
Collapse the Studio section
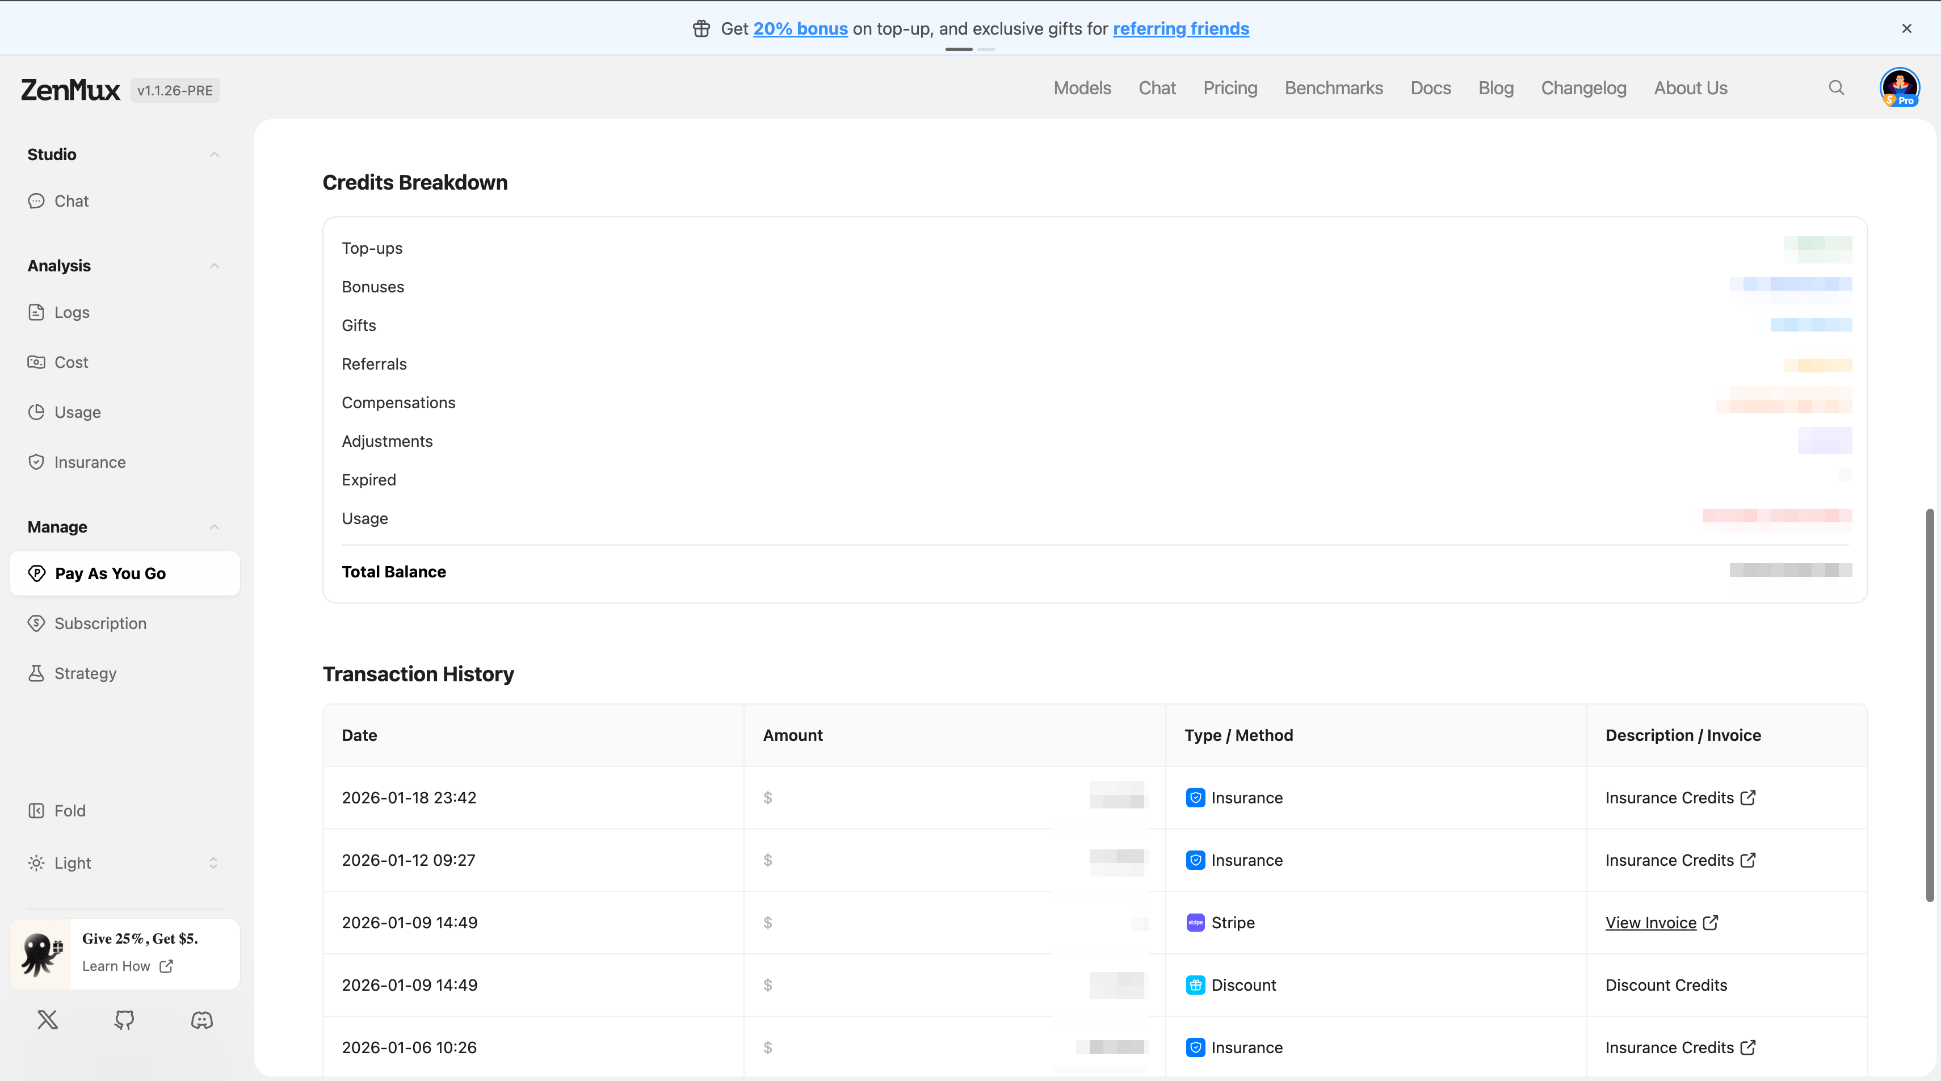tap(215, 154)
